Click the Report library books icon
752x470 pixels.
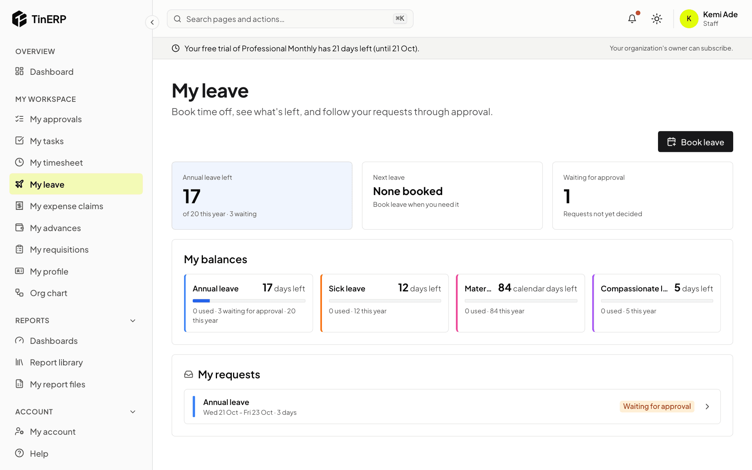pos(20,362)
